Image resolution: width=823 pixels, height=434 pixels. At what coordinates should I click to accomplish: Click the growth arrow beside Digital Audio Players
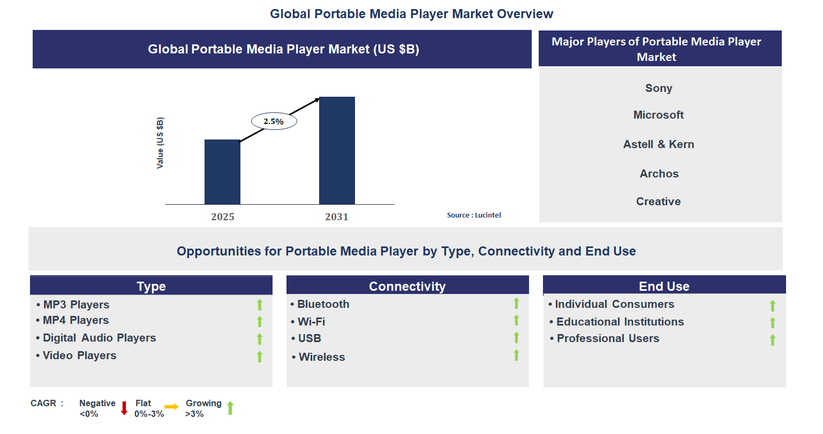click(x=259, y=339)
